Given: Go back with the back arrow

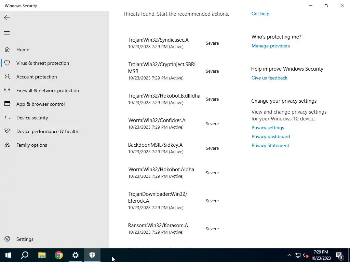Looking at the screenshot, I should click(7, 18).
